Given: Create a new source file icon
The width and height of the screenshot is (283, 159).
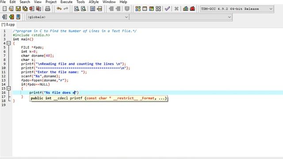Looking at the screenshot, I should [5, 9].
